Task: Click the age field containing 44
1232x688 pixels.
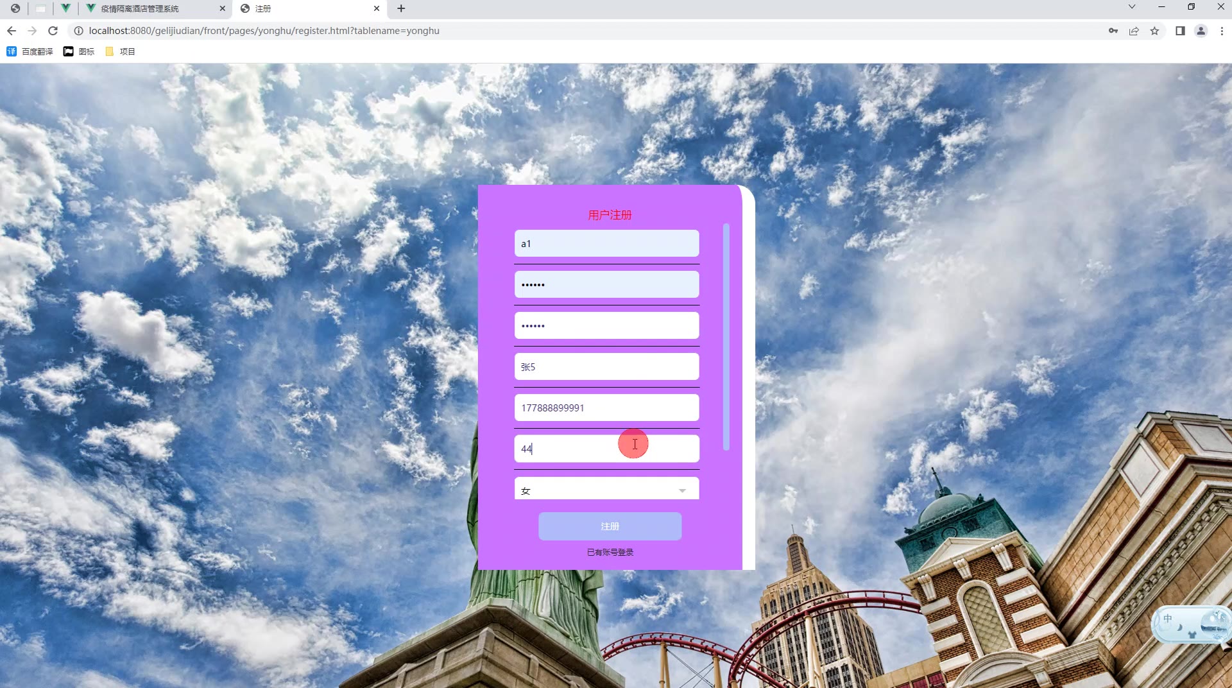Action: click(x=606, y=449)
